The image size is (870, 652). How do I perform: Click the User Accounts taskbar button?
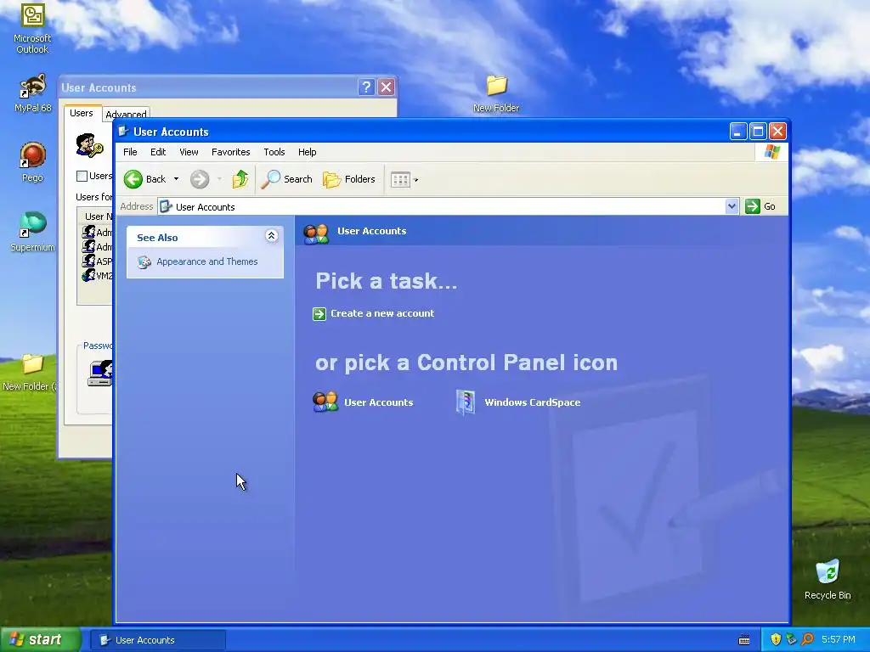[158, 640]
